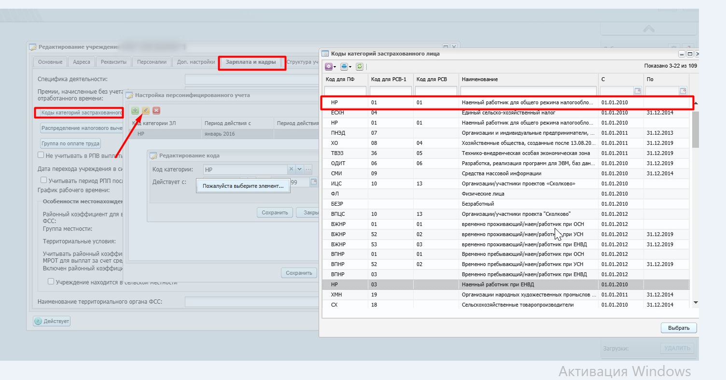Screen dimensions: 726x380
Task: Click the yellow edit record icon
Action: [x=146, y=111]
